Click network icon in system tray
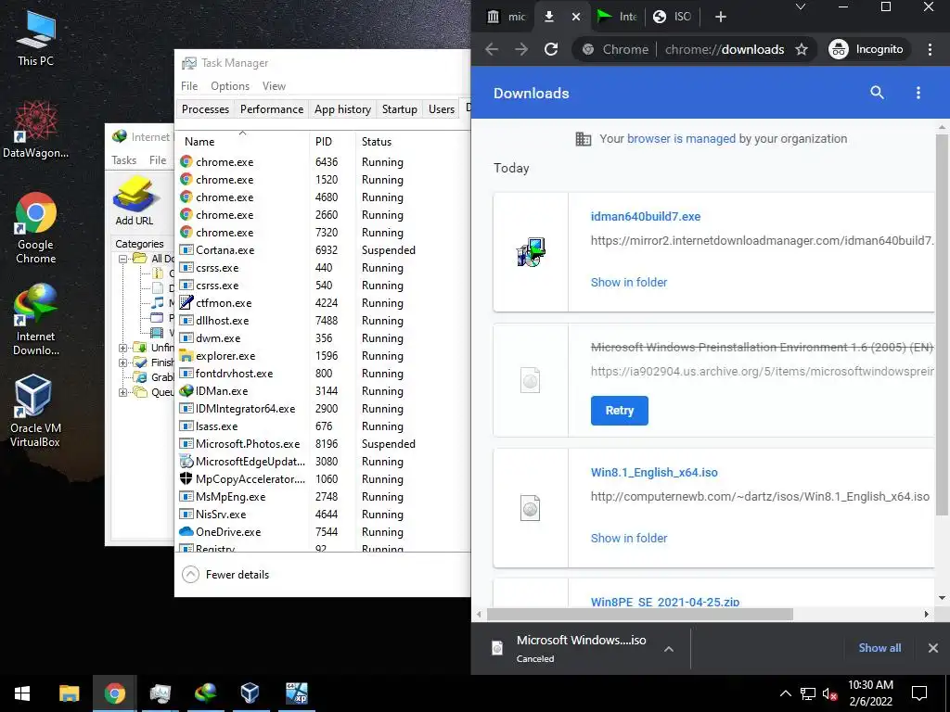Screen dimensions: 950x712 pyautogui.click(x=808, y=693)
